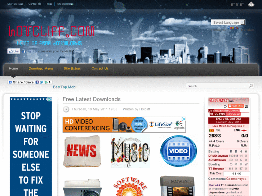Open the RSS feed icon in the header
The image size is (262, 196).
(x=251, y=4)
